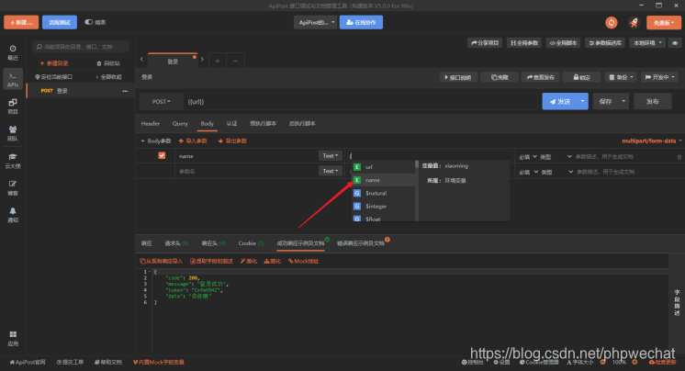Open 全局参数 global parameters

coord(524,43)
